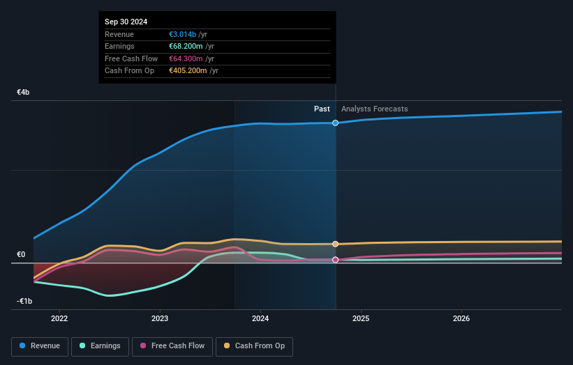Click the 2024 x-axis label
573x365 pixels.
260,318
